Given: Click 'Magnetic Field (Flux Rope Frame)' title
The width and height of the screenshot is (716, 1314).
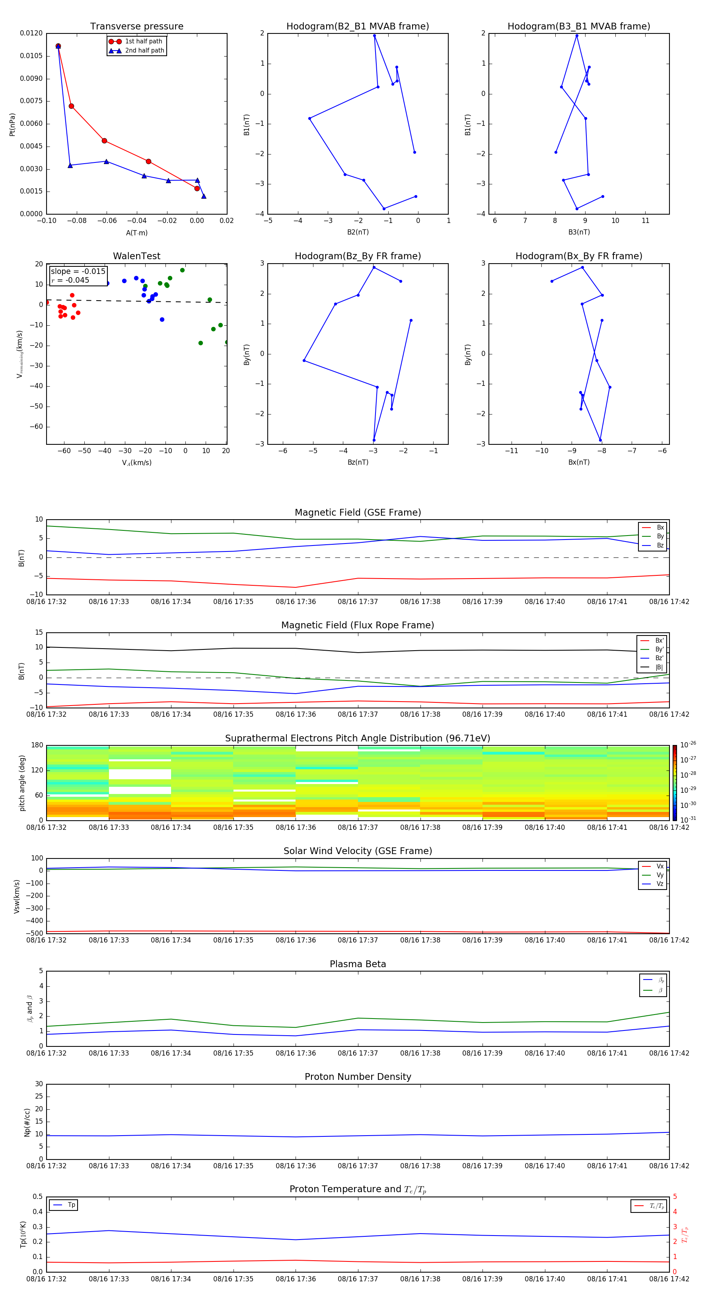Looking at the screenshot, I should (x=358, y=626).
